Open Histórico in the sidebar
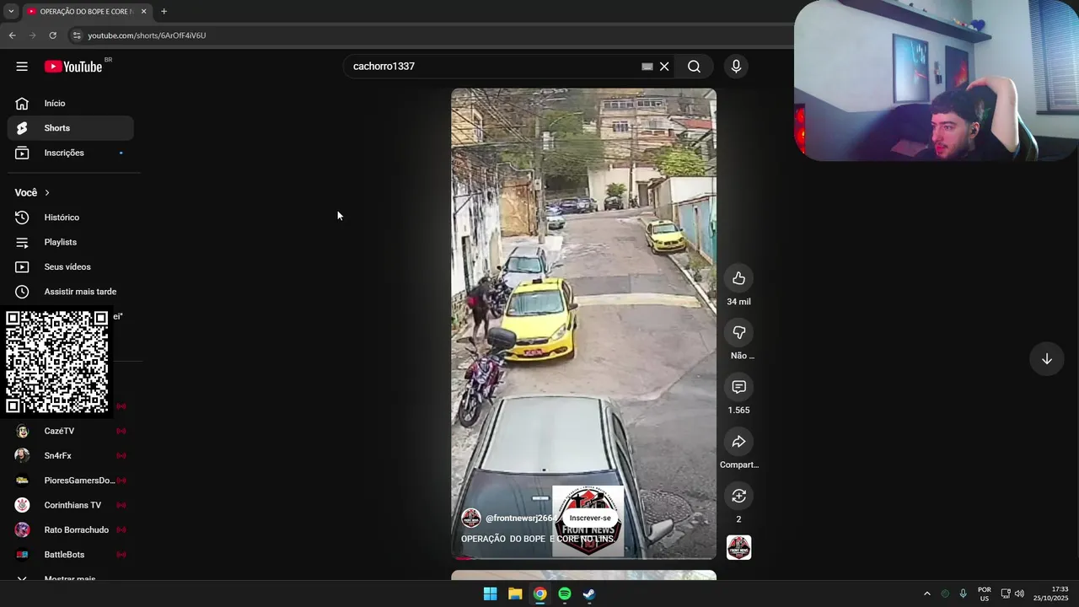Viewport: 1079px width, 607px height. pos(71,218)
